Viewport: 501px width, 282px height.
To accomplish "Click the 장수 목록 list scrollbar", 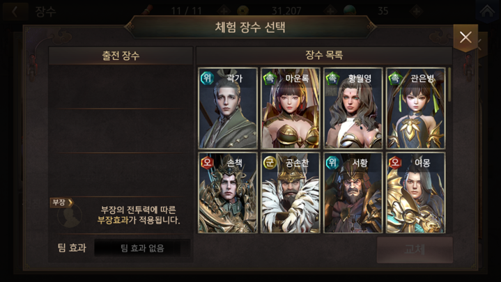I will (449, 84).
